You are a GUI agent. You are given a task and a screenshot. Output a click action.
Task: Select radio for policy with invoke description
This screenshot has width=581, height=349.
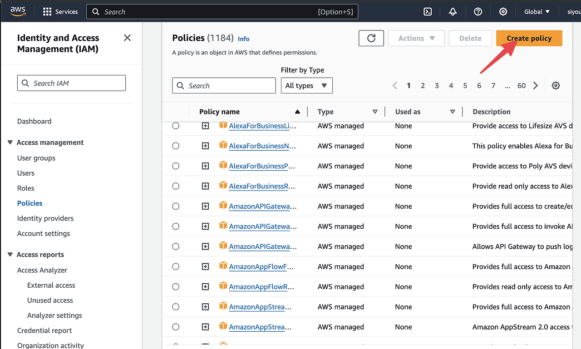pyautogui.click(x=176, y=226)
